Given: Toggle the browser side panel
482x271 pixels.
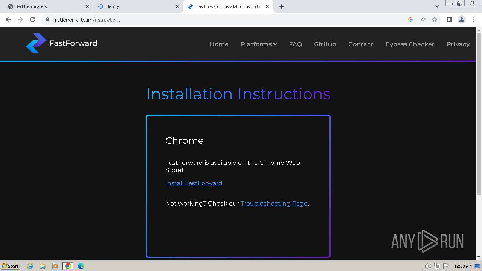Looking at the screenshot, I should click(x=449, y=20).
